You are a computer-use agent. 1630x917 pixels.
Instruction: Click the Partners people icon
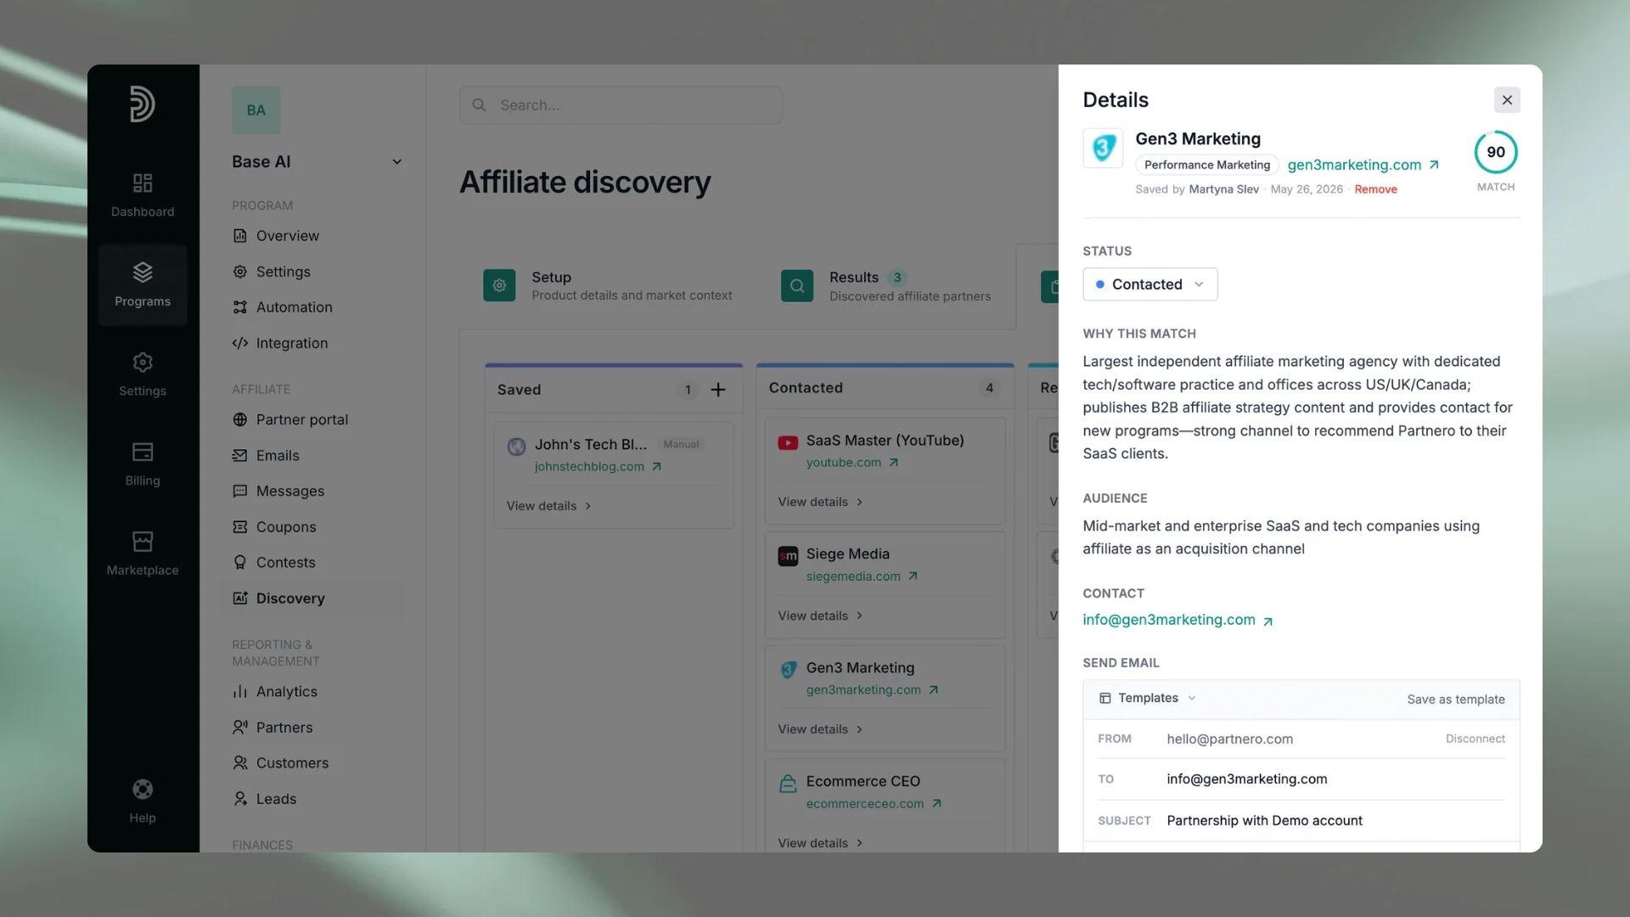240,727
